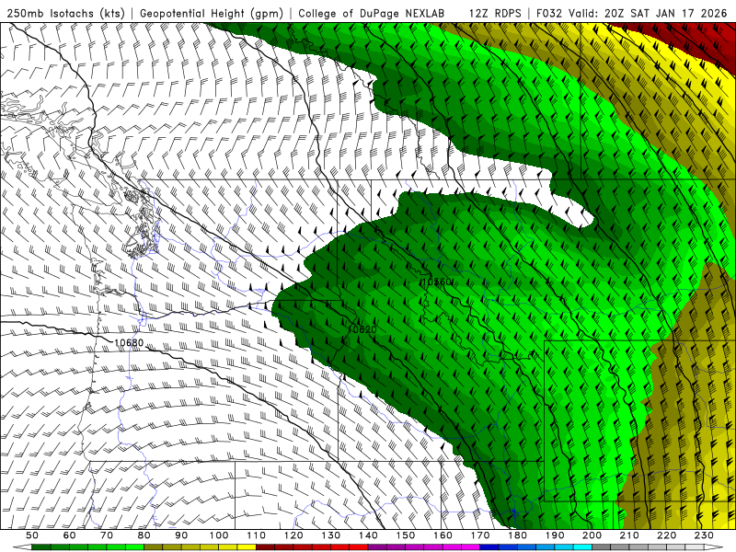
Task: Click the 10560 height contour label
Action: tap(437, 282)
